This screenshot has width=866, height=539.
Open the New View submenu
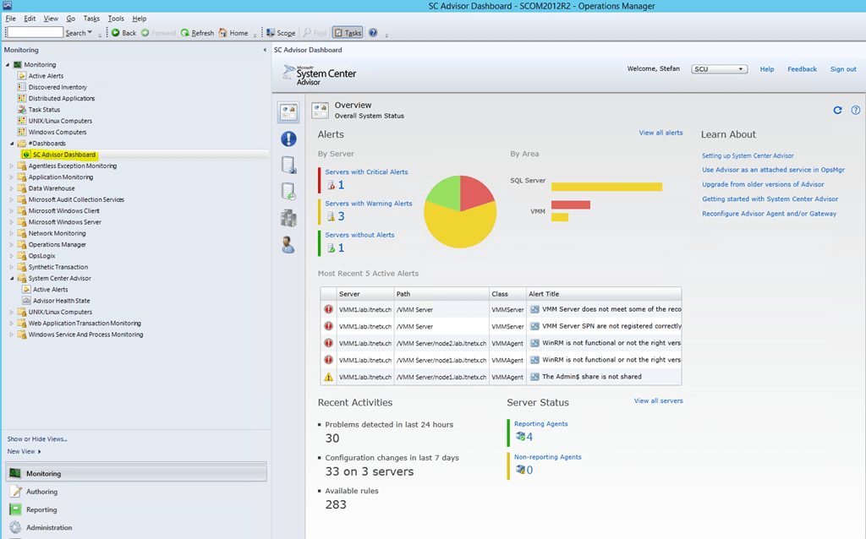point(24,451)
